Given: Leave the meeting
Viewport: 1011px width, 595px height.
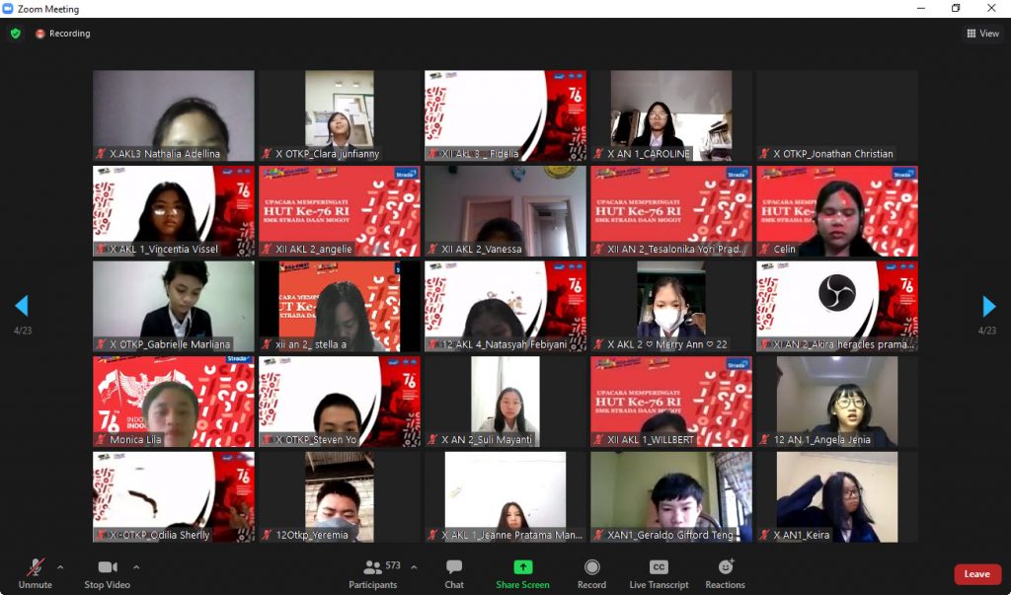Looking at the screenshot, I should click(976, 574).
